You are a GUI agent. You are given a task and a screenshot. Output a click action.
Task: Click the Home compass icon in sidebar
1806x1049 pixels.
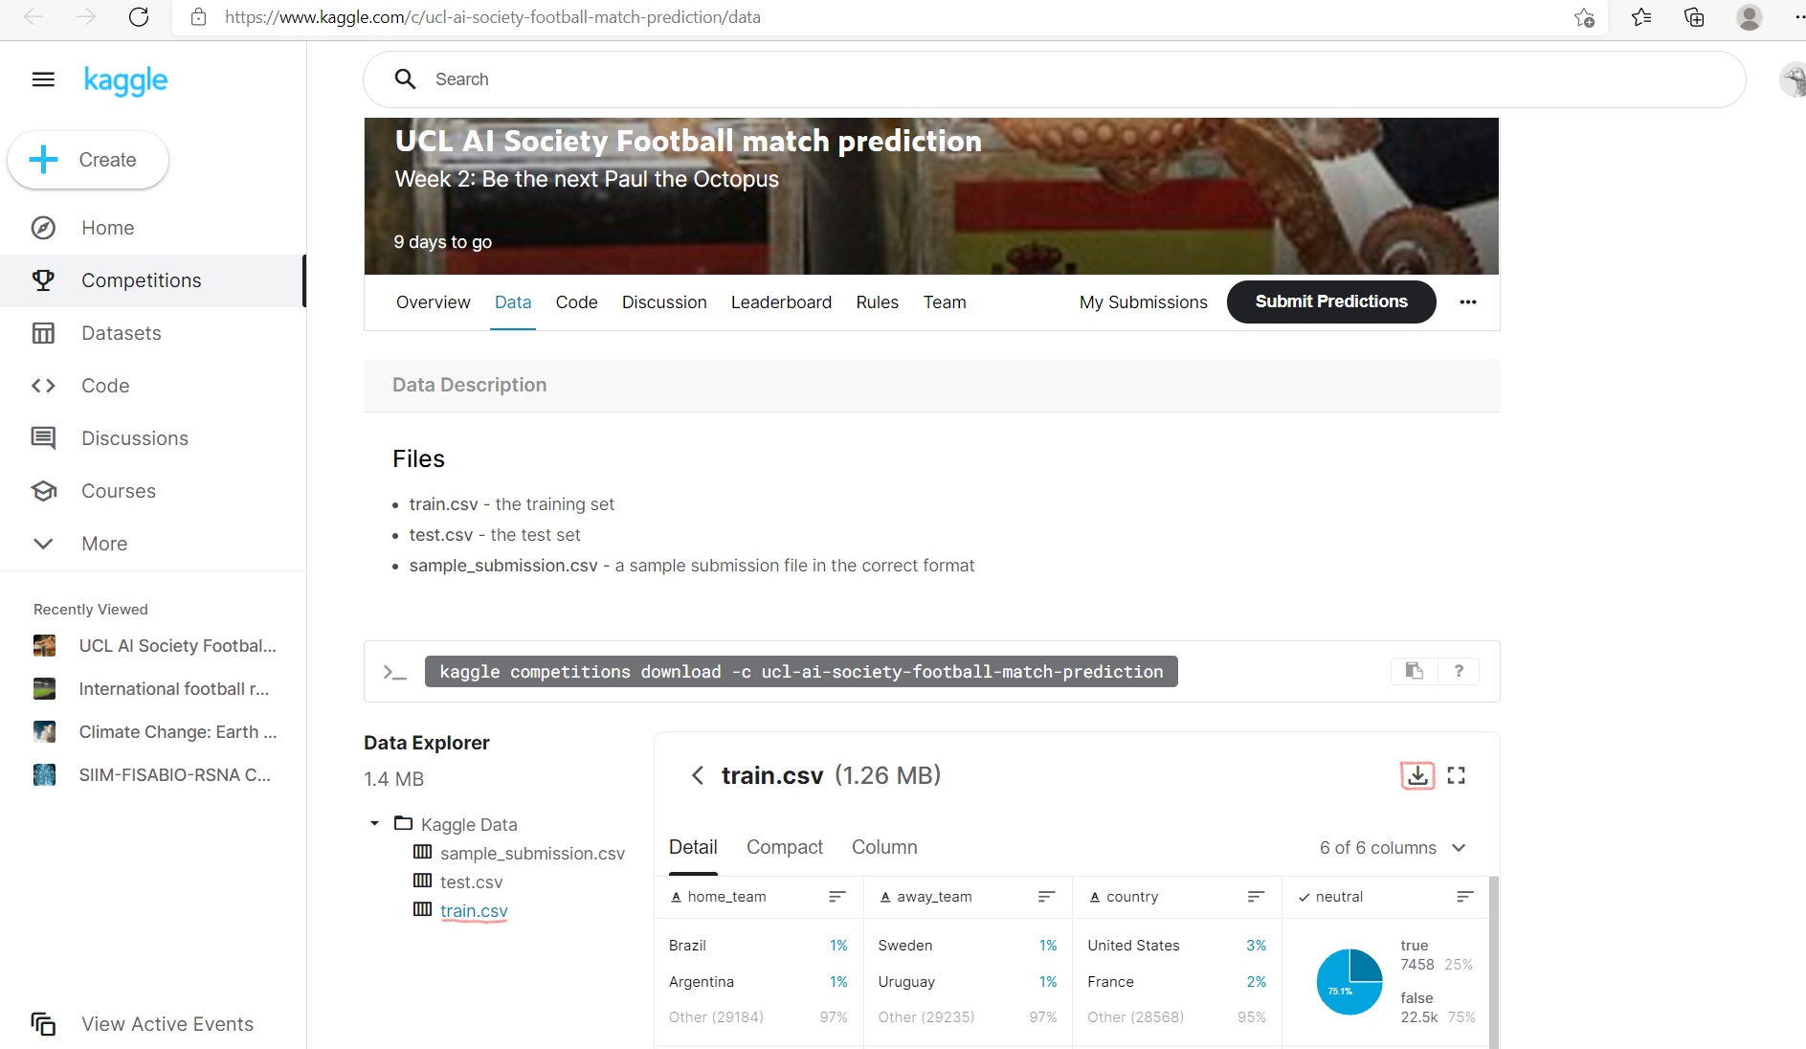click(43, 228)
